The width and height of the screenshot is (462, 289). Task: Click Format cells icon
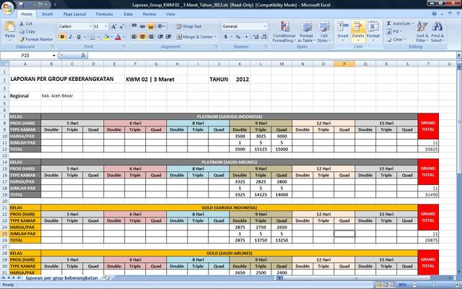[x=373, y=26]
